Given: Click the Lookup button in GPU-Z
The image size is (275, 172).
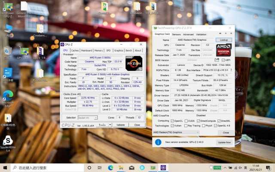Looking at the screenshot, I should [x=224, y=40].
